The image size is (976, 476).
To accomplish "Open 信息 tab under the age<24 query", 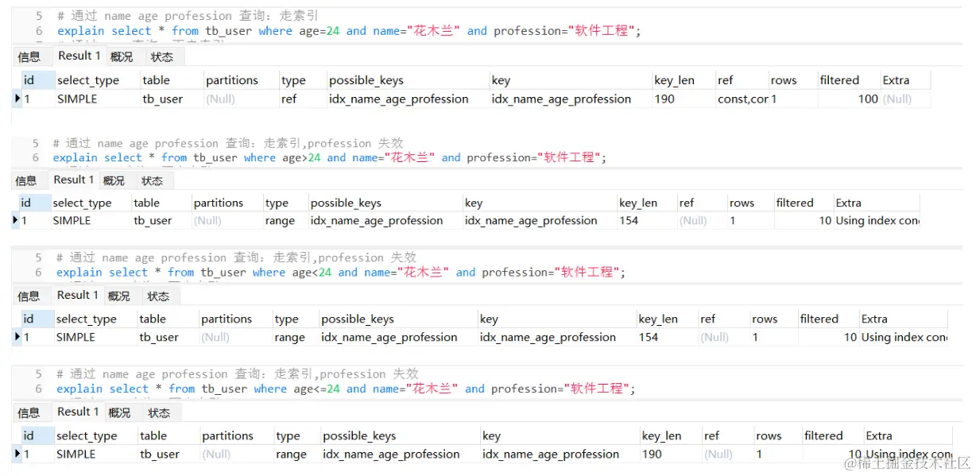I will [x=29, y=296].
